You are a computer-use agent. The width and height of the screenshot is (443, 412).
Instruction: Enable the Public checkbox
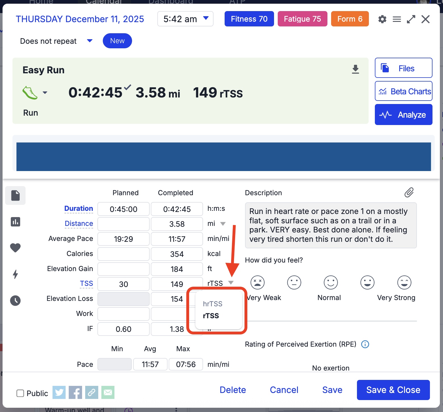(x=20, y=393)
